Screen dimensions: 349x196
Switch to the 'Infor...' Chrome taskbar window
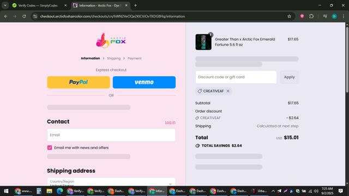157,191
